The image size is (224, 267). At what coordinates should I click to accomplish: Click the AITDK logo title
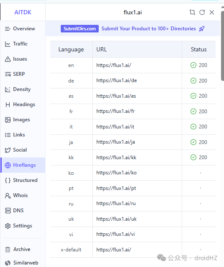tap(23, 12)
